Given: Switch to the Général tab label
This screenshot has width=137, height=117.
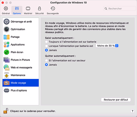Looking at the screenshot, I should 6,13.
